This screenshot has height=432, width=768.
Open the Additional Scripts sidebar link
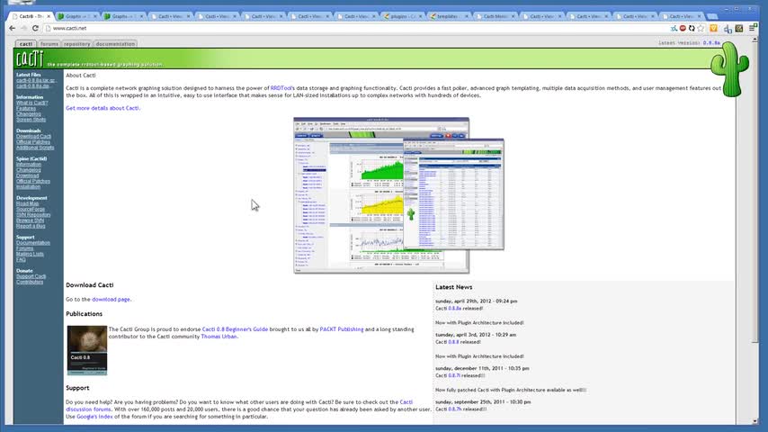point(35,148)
